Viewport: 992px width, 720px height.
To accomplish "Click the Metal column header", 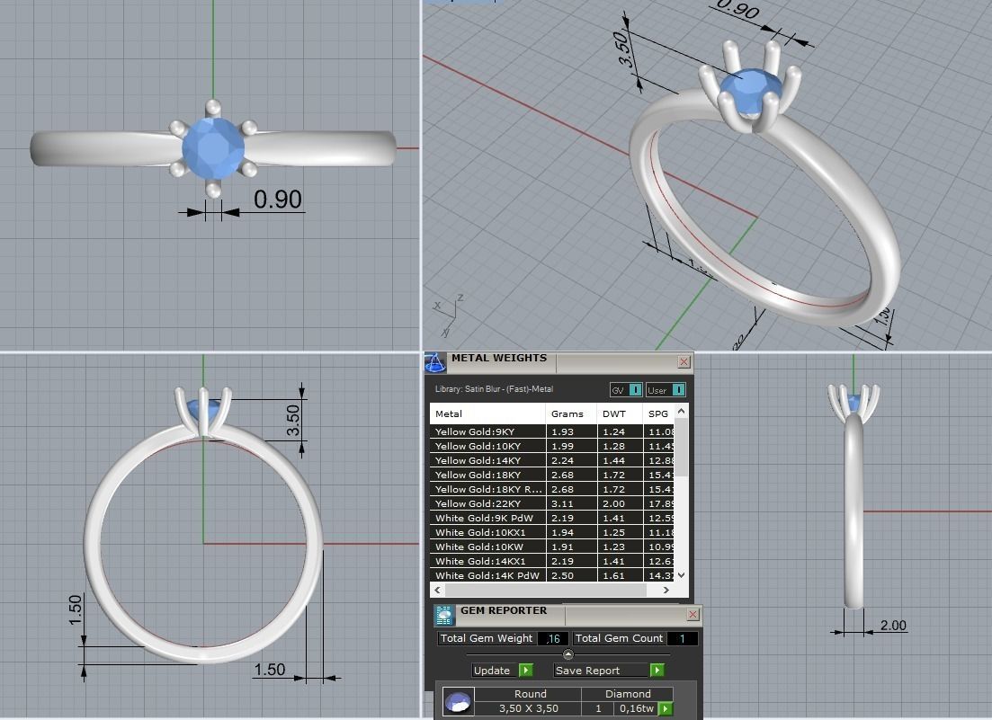I will point(487,414).
